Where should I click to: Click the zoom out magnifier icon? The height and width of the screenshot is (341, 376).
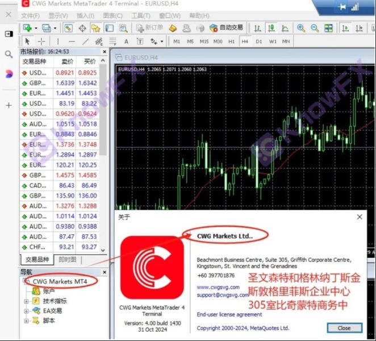315,28
